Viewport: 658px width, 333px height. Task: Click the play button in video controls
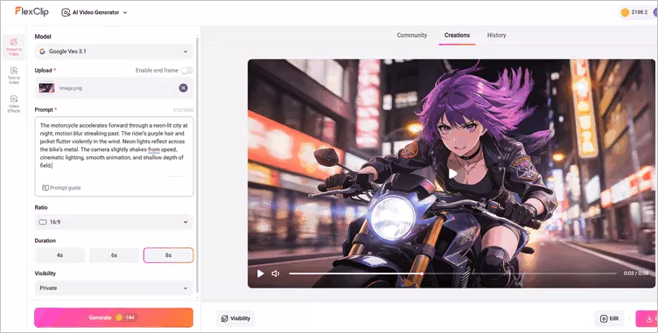tap(260, 274)
